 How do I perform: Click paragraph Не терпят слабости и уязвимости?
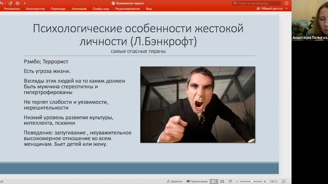[66, 105]
